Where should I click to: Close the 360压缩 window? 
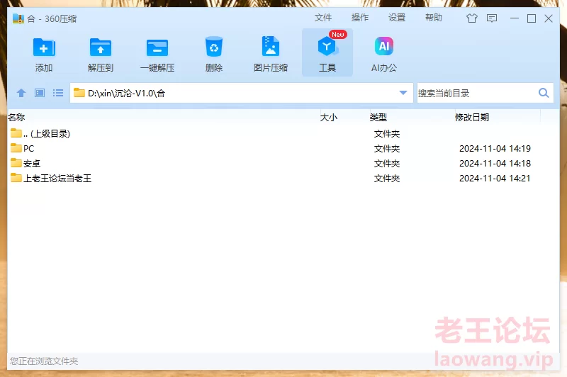(549, 18)
